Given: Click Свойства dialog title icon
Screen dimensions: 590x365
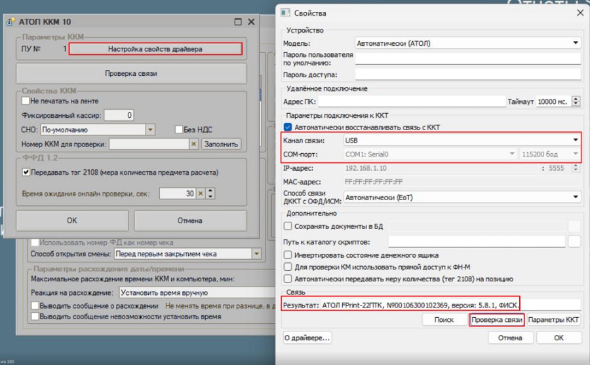Looking at the screenshot, I should click(285, 13).
